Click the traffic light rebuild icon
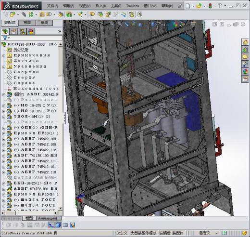The width and height of the screenshot is (250, 237). pos(210,6)
